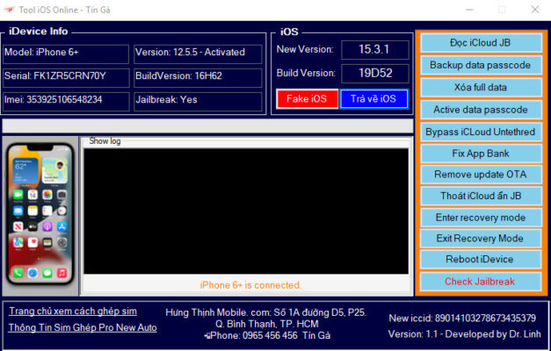This screenshot has height=351, width=551.
Task: Click Build Version field showing 19D52
Action: (x=375, y=73)
